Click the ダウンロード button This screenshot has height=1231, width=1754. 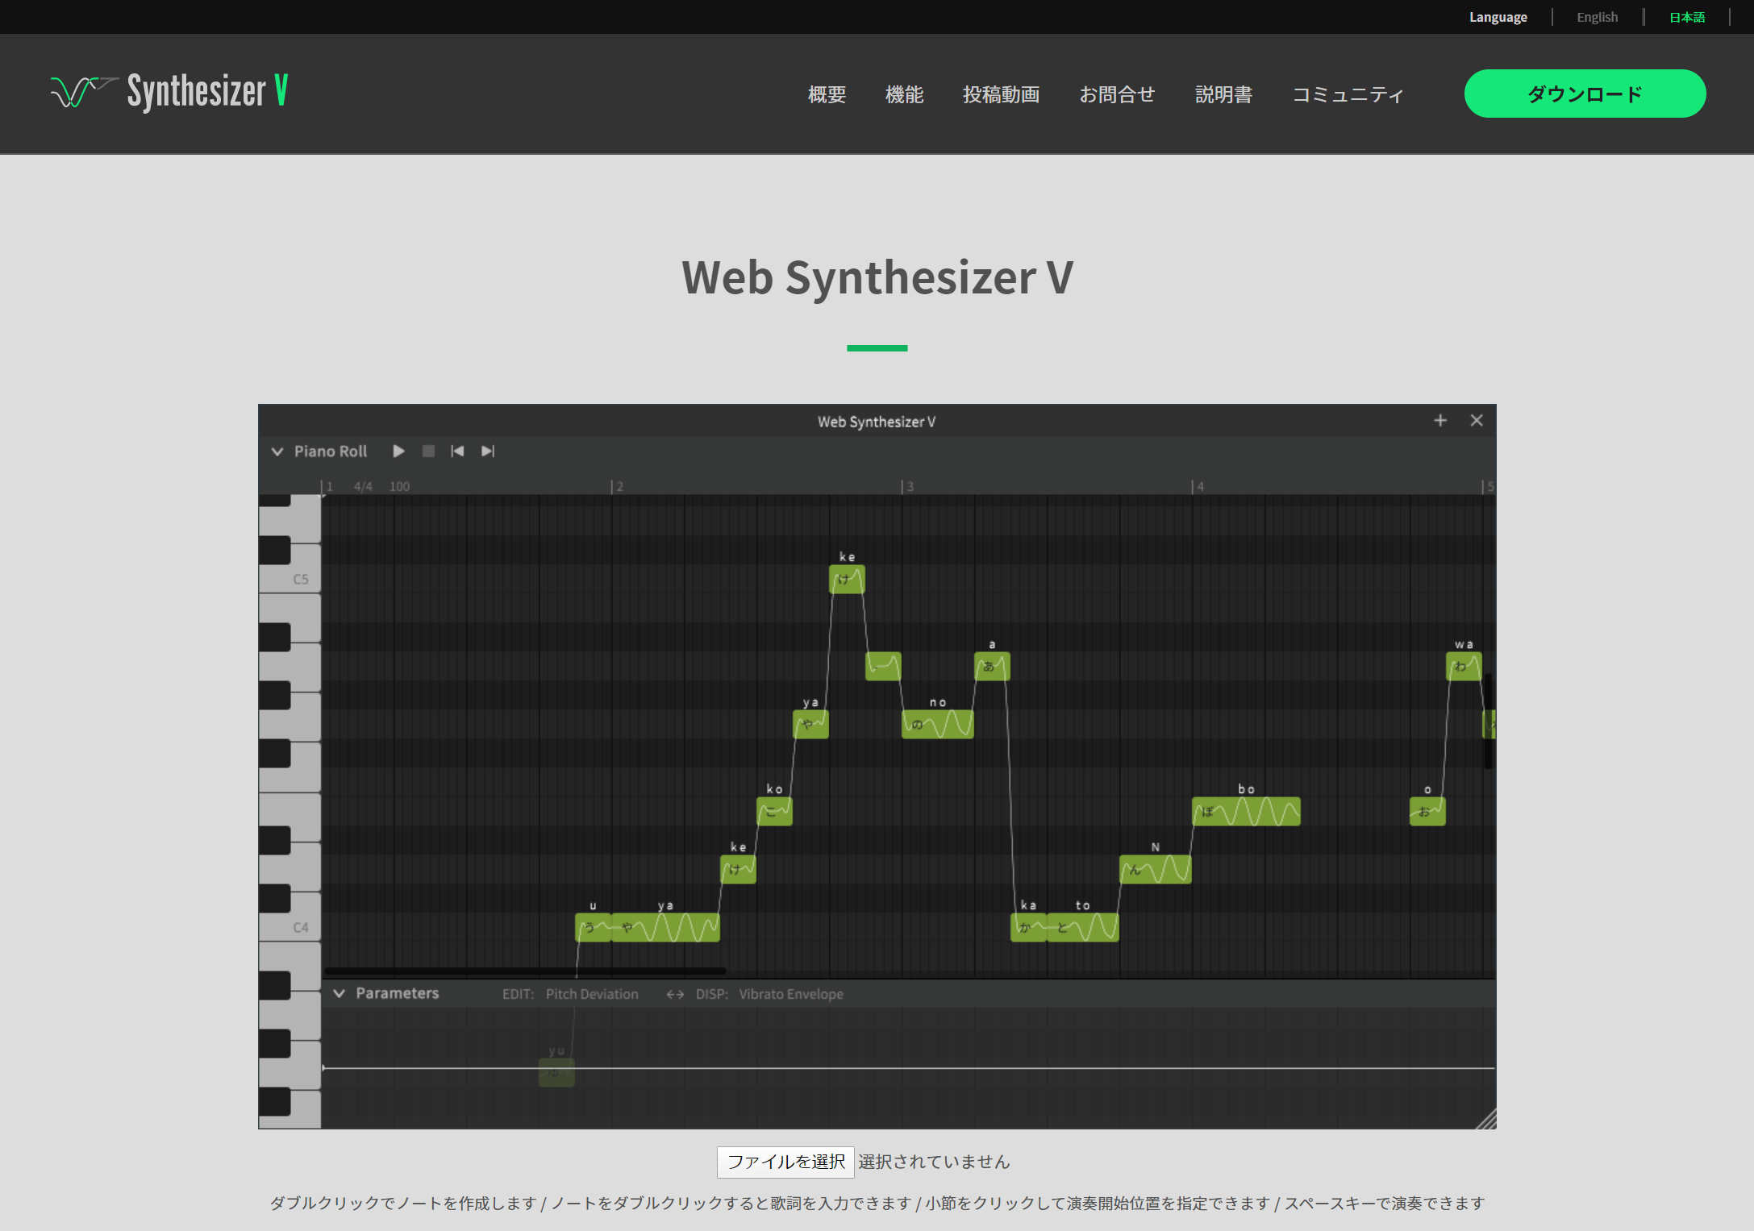click(x=1585, y=94)
